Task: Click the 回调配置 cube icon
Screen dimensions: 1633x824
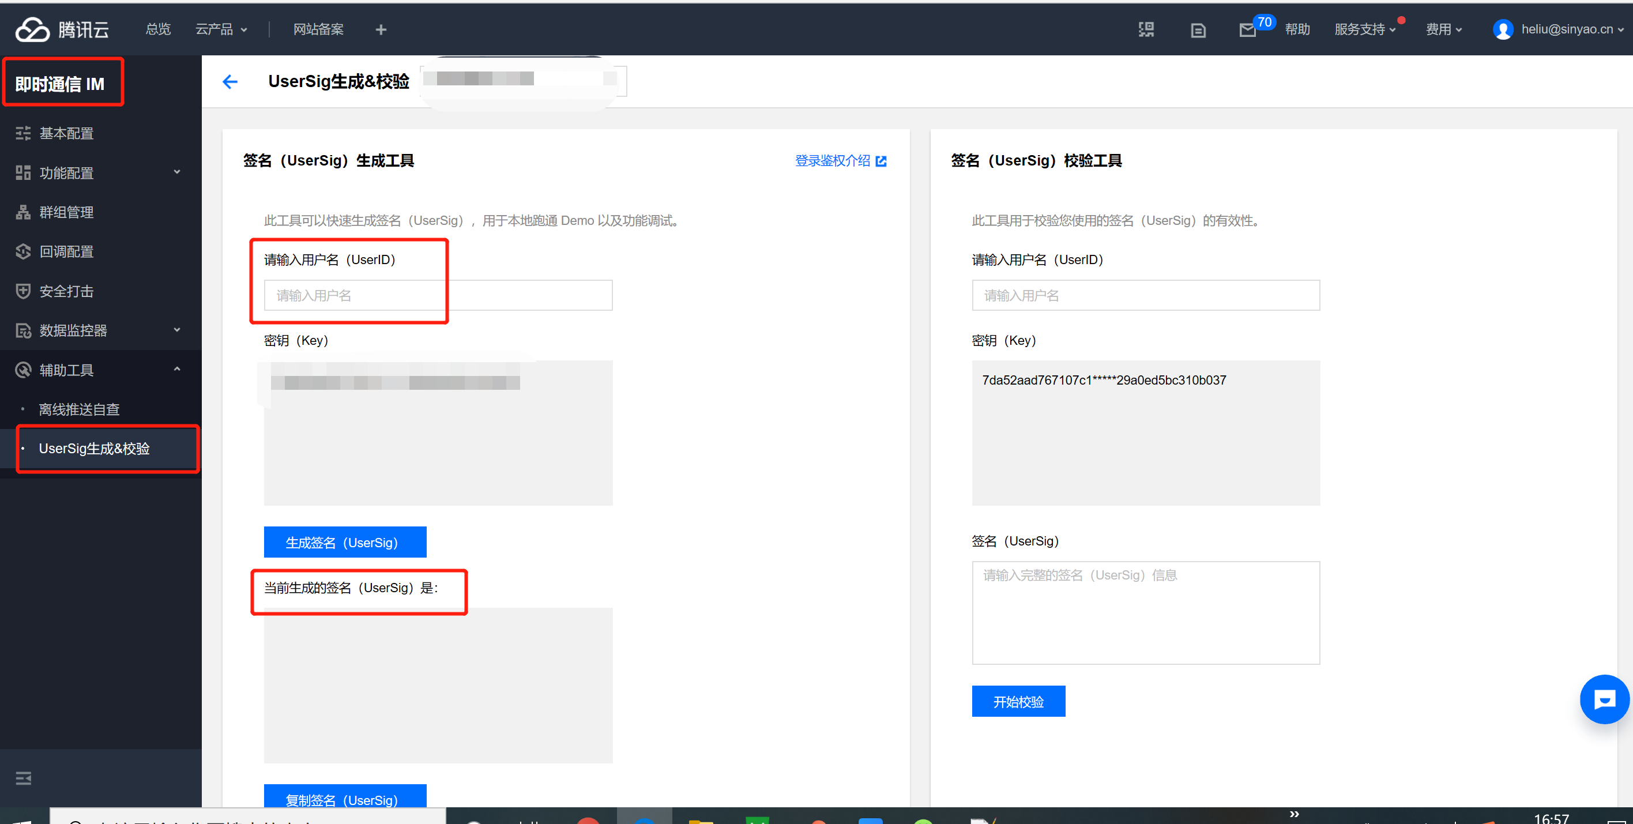Action: click(24, 251)
